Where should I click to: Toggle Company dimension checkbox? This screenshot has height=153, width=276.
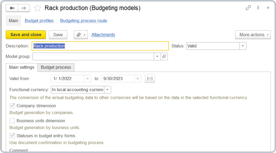tap(12, 106)
